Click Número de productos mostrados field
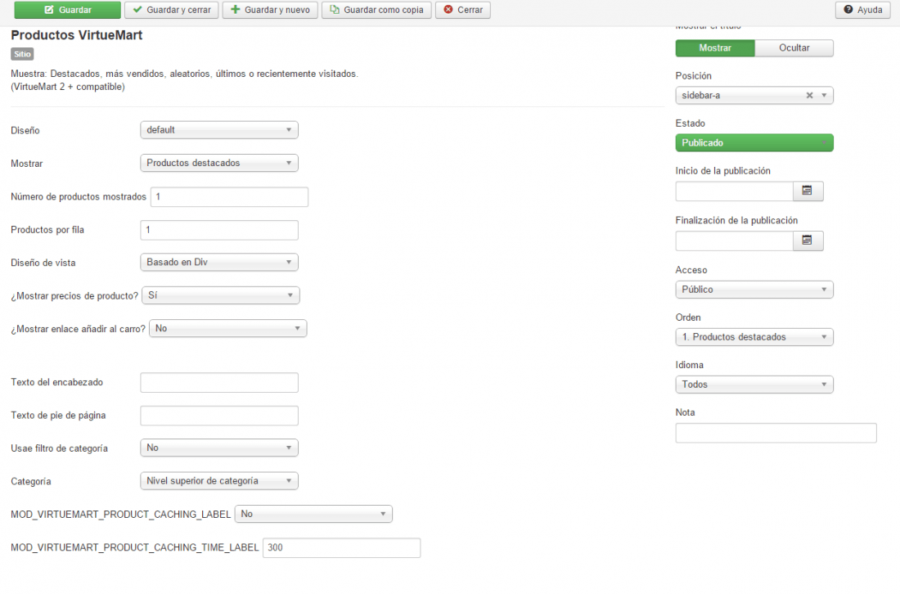This screenshot has height=594, width=900. coord(229,197)
